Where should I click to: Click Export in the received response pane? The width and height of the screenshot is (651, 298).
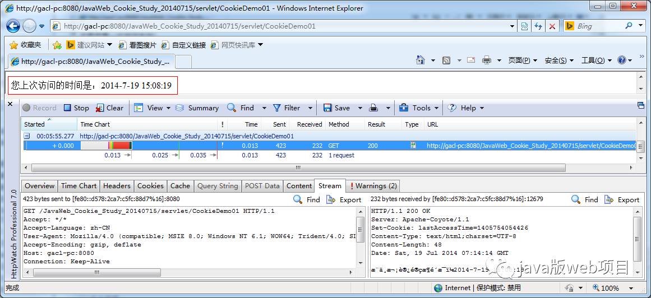point(622,199)
